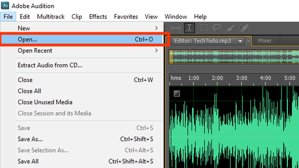Select the Time Selection tool
The height and width of the screenshot is (168, 299).
point(189,28)
